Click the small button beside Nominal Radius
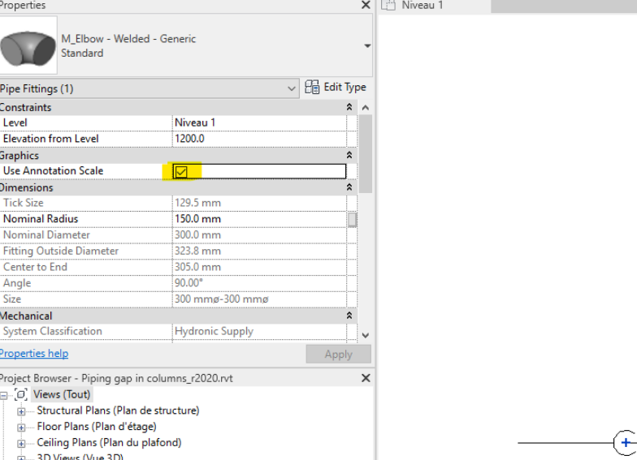 [353, 219]
